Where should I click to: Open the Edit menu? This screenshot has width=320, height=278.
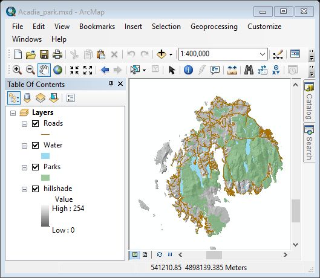point(39,27)
